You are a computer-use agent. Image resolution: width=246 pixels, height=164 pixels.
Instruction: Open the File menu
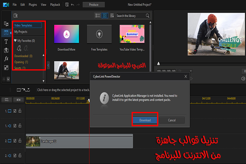click(15, 5)
